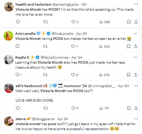Open more options on health and hedonism tweet
The width and height of the screenshot is (142, 134).
tap(136, 4)
